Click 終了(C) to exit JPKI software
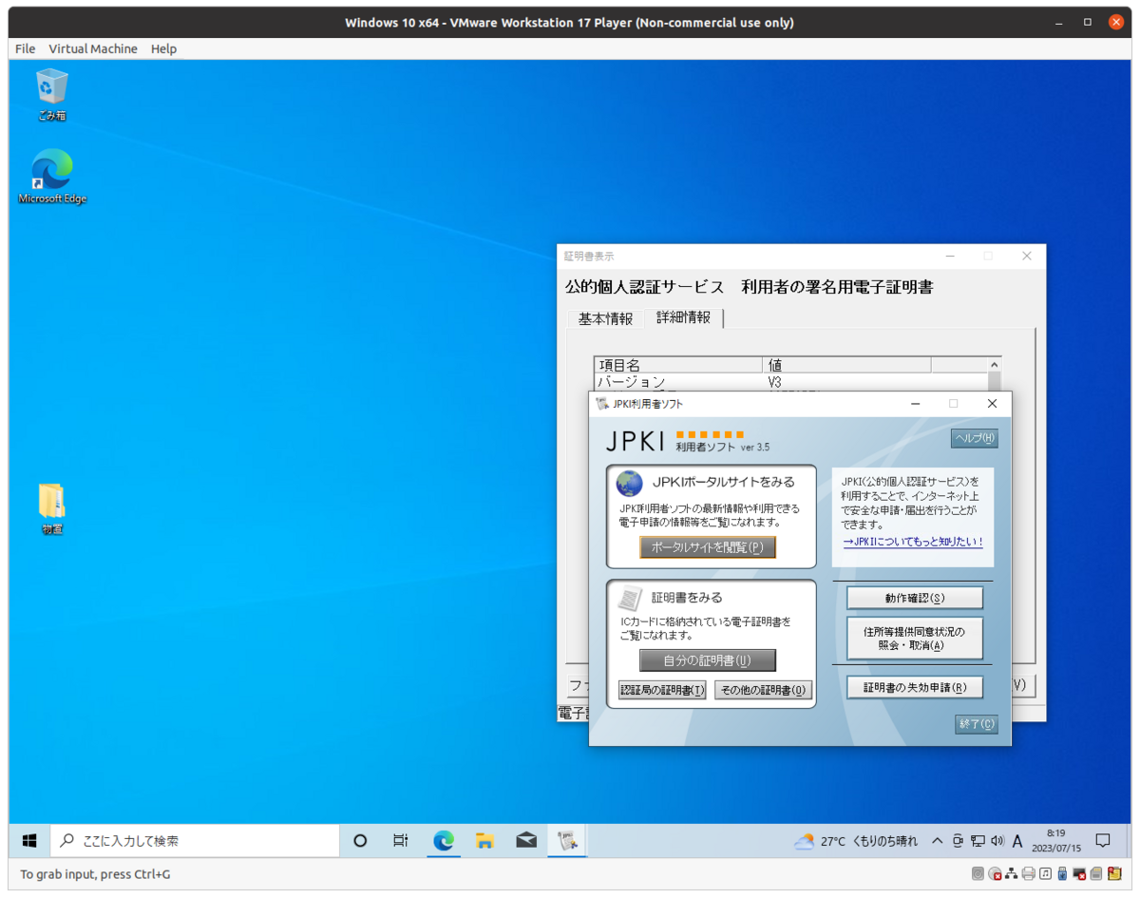This screenshot has width=1140, height=898. pos(977,724)
